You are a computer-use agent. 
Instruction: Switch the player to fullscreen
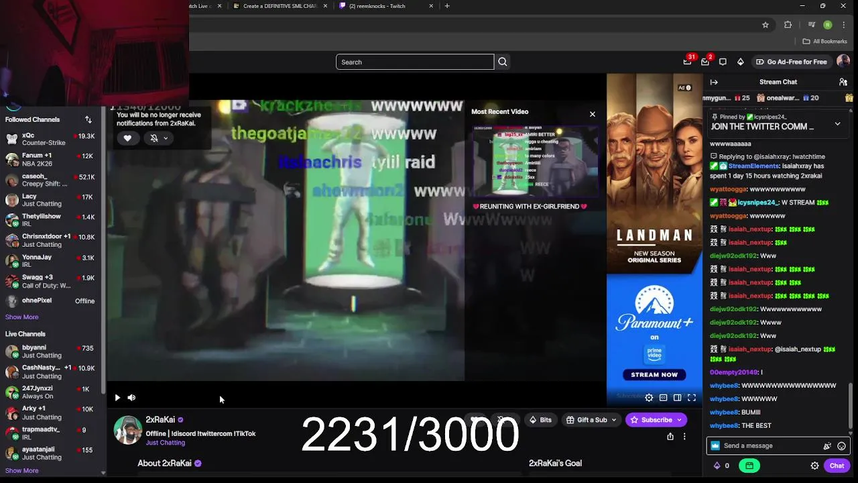(x=691, y=398)
